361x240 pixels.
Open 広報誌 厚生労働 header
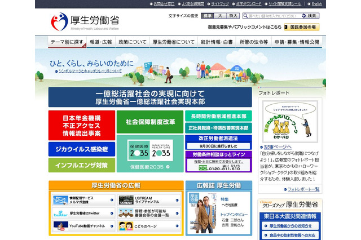219,185
